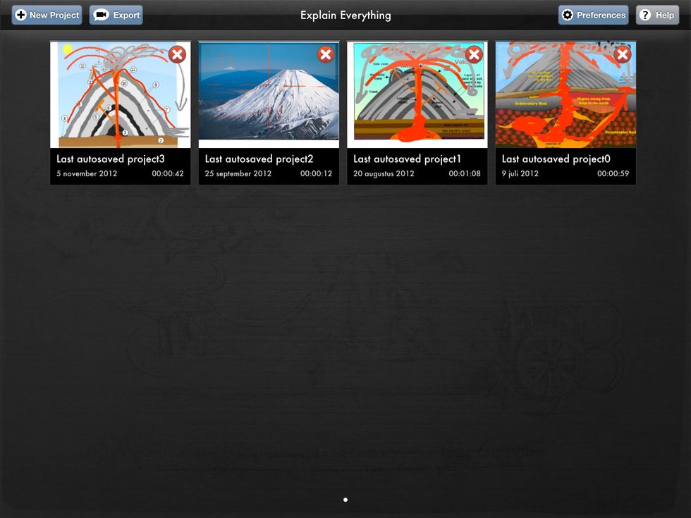Open project1 volcano diagram thumbnail
This screenshot has width=691, height=518.
417,94
